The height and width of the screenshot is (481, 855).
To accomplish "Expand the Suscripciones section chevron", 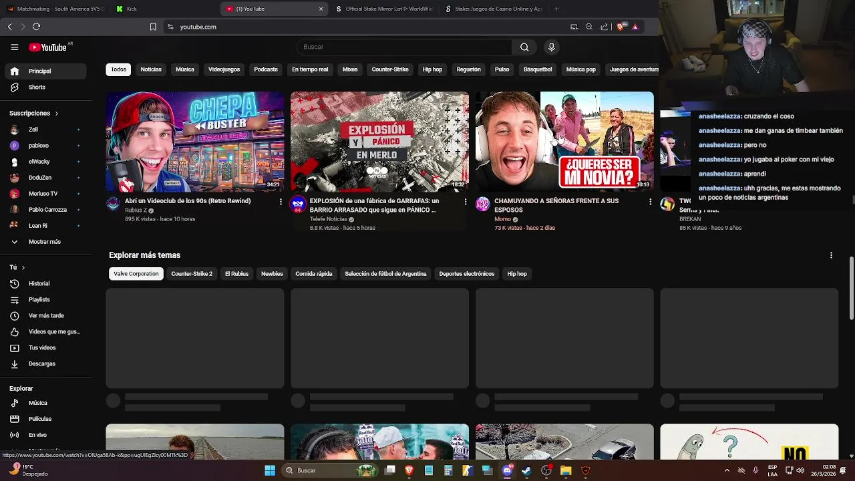I will pyautogui.click(x=56, y=114).
